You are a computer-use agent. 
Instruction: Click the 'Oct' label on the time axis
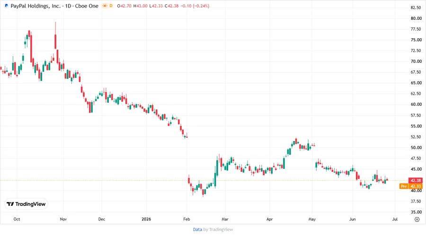click(x=17, y=219)
